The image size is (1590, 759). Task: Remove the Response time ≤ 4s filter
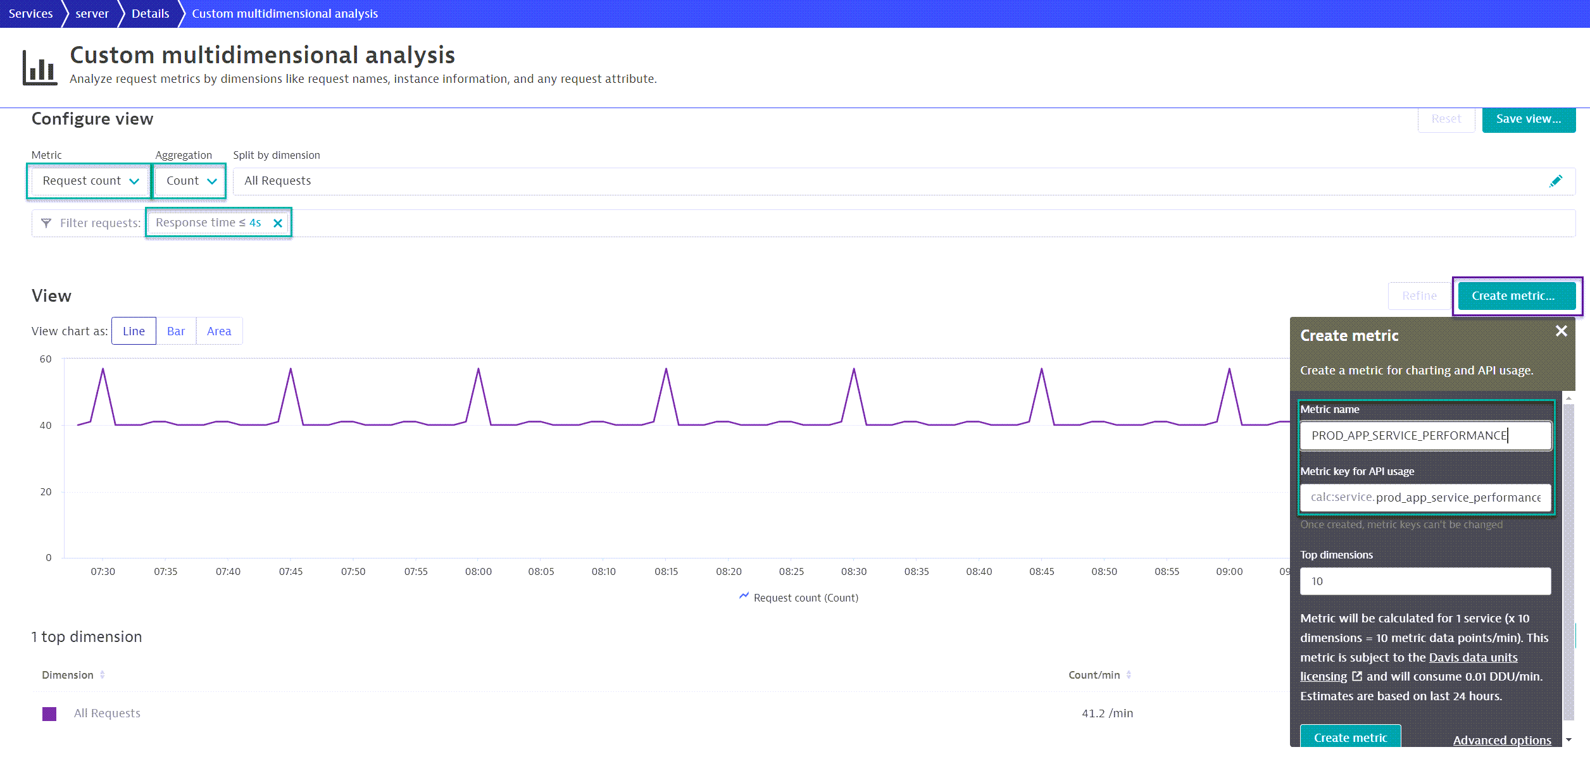[277, 223]
